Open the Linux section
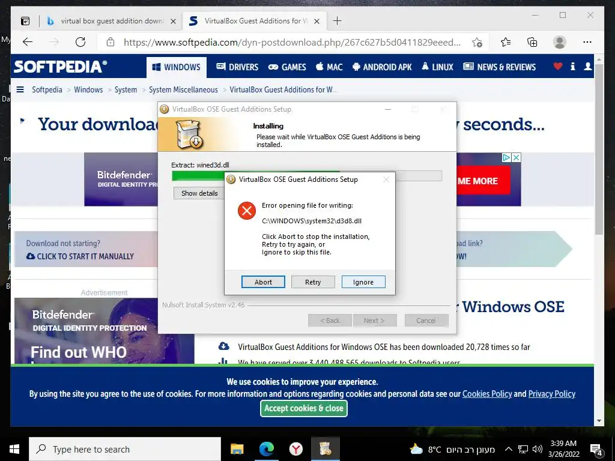Image resolution: width=615 pixels, height=461 pixels. (x=437, y=67)
